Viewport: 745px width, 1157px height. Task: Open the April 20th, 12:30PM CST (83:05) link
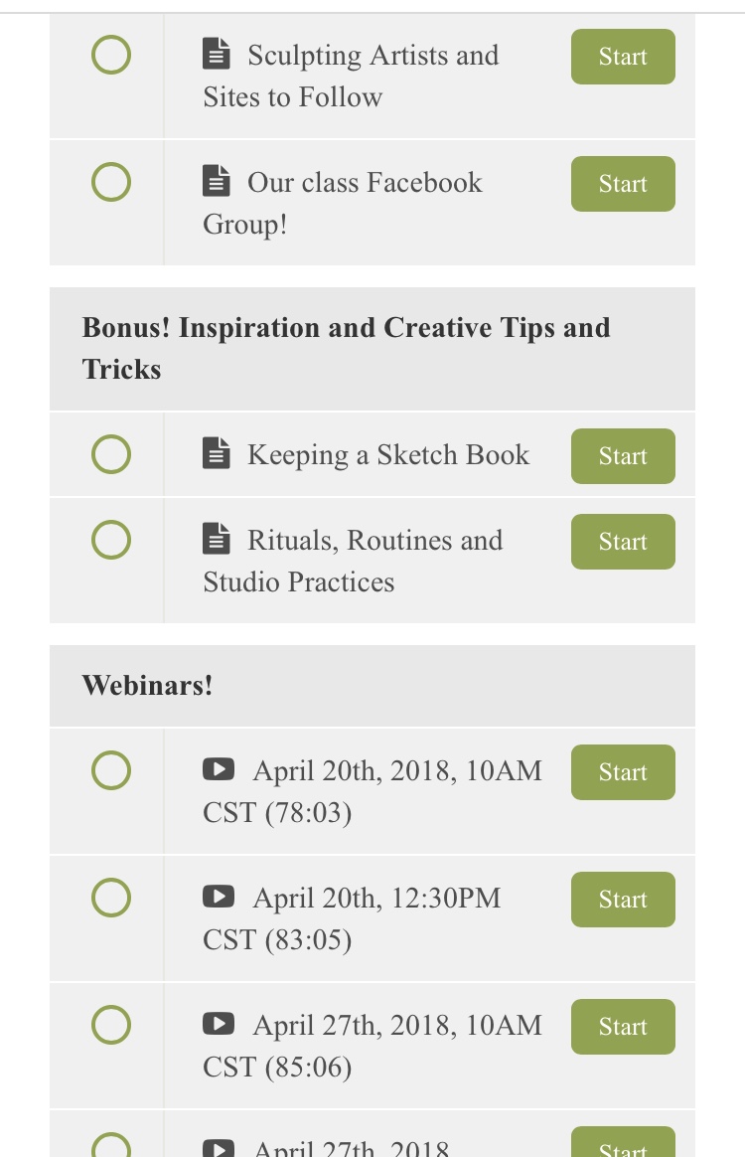click(352, 918)
